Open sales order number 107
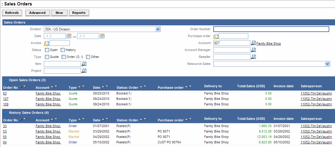The width and height of the screenshot is (335, 147). (5, 99)
